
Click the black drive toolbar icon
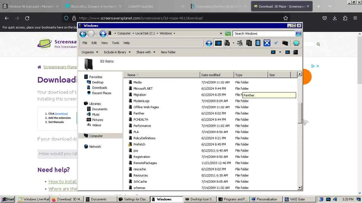285,43
